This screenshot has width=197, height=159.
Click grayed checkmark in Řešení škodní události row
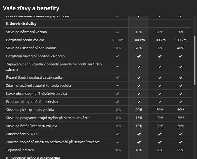point(117,77)
